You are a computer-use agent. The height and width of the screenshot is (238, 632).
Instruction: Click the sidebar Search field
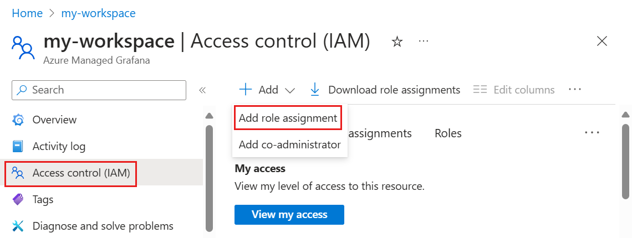99,90
